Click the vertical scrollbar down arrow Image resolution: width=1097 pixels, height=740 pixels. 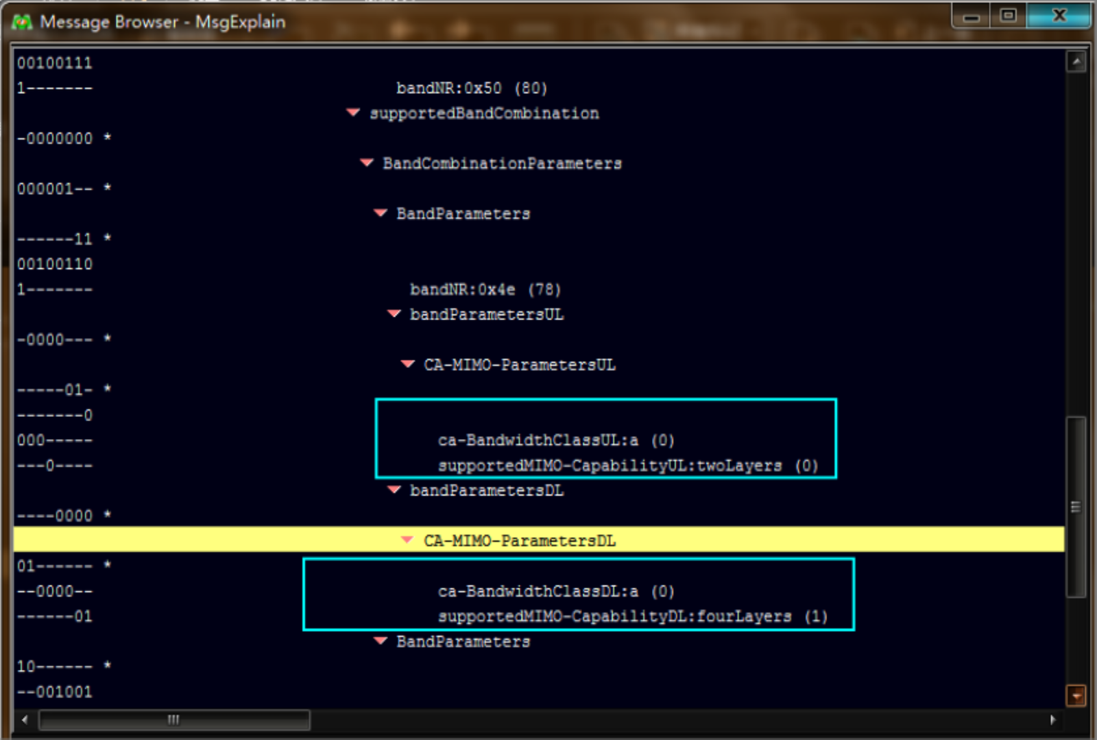pos(1076,695)
